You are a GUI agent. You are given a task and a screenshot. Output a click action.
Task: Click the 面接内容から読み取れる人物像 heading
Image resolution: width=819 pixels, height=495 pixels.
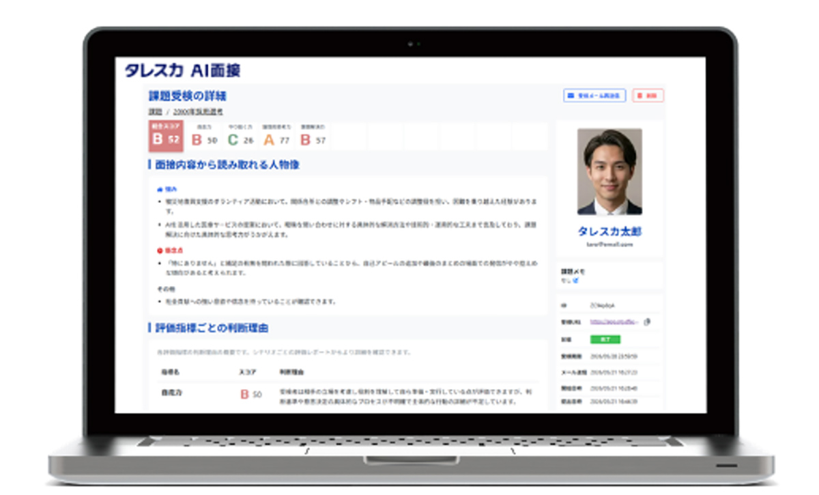tap(227, 165)
